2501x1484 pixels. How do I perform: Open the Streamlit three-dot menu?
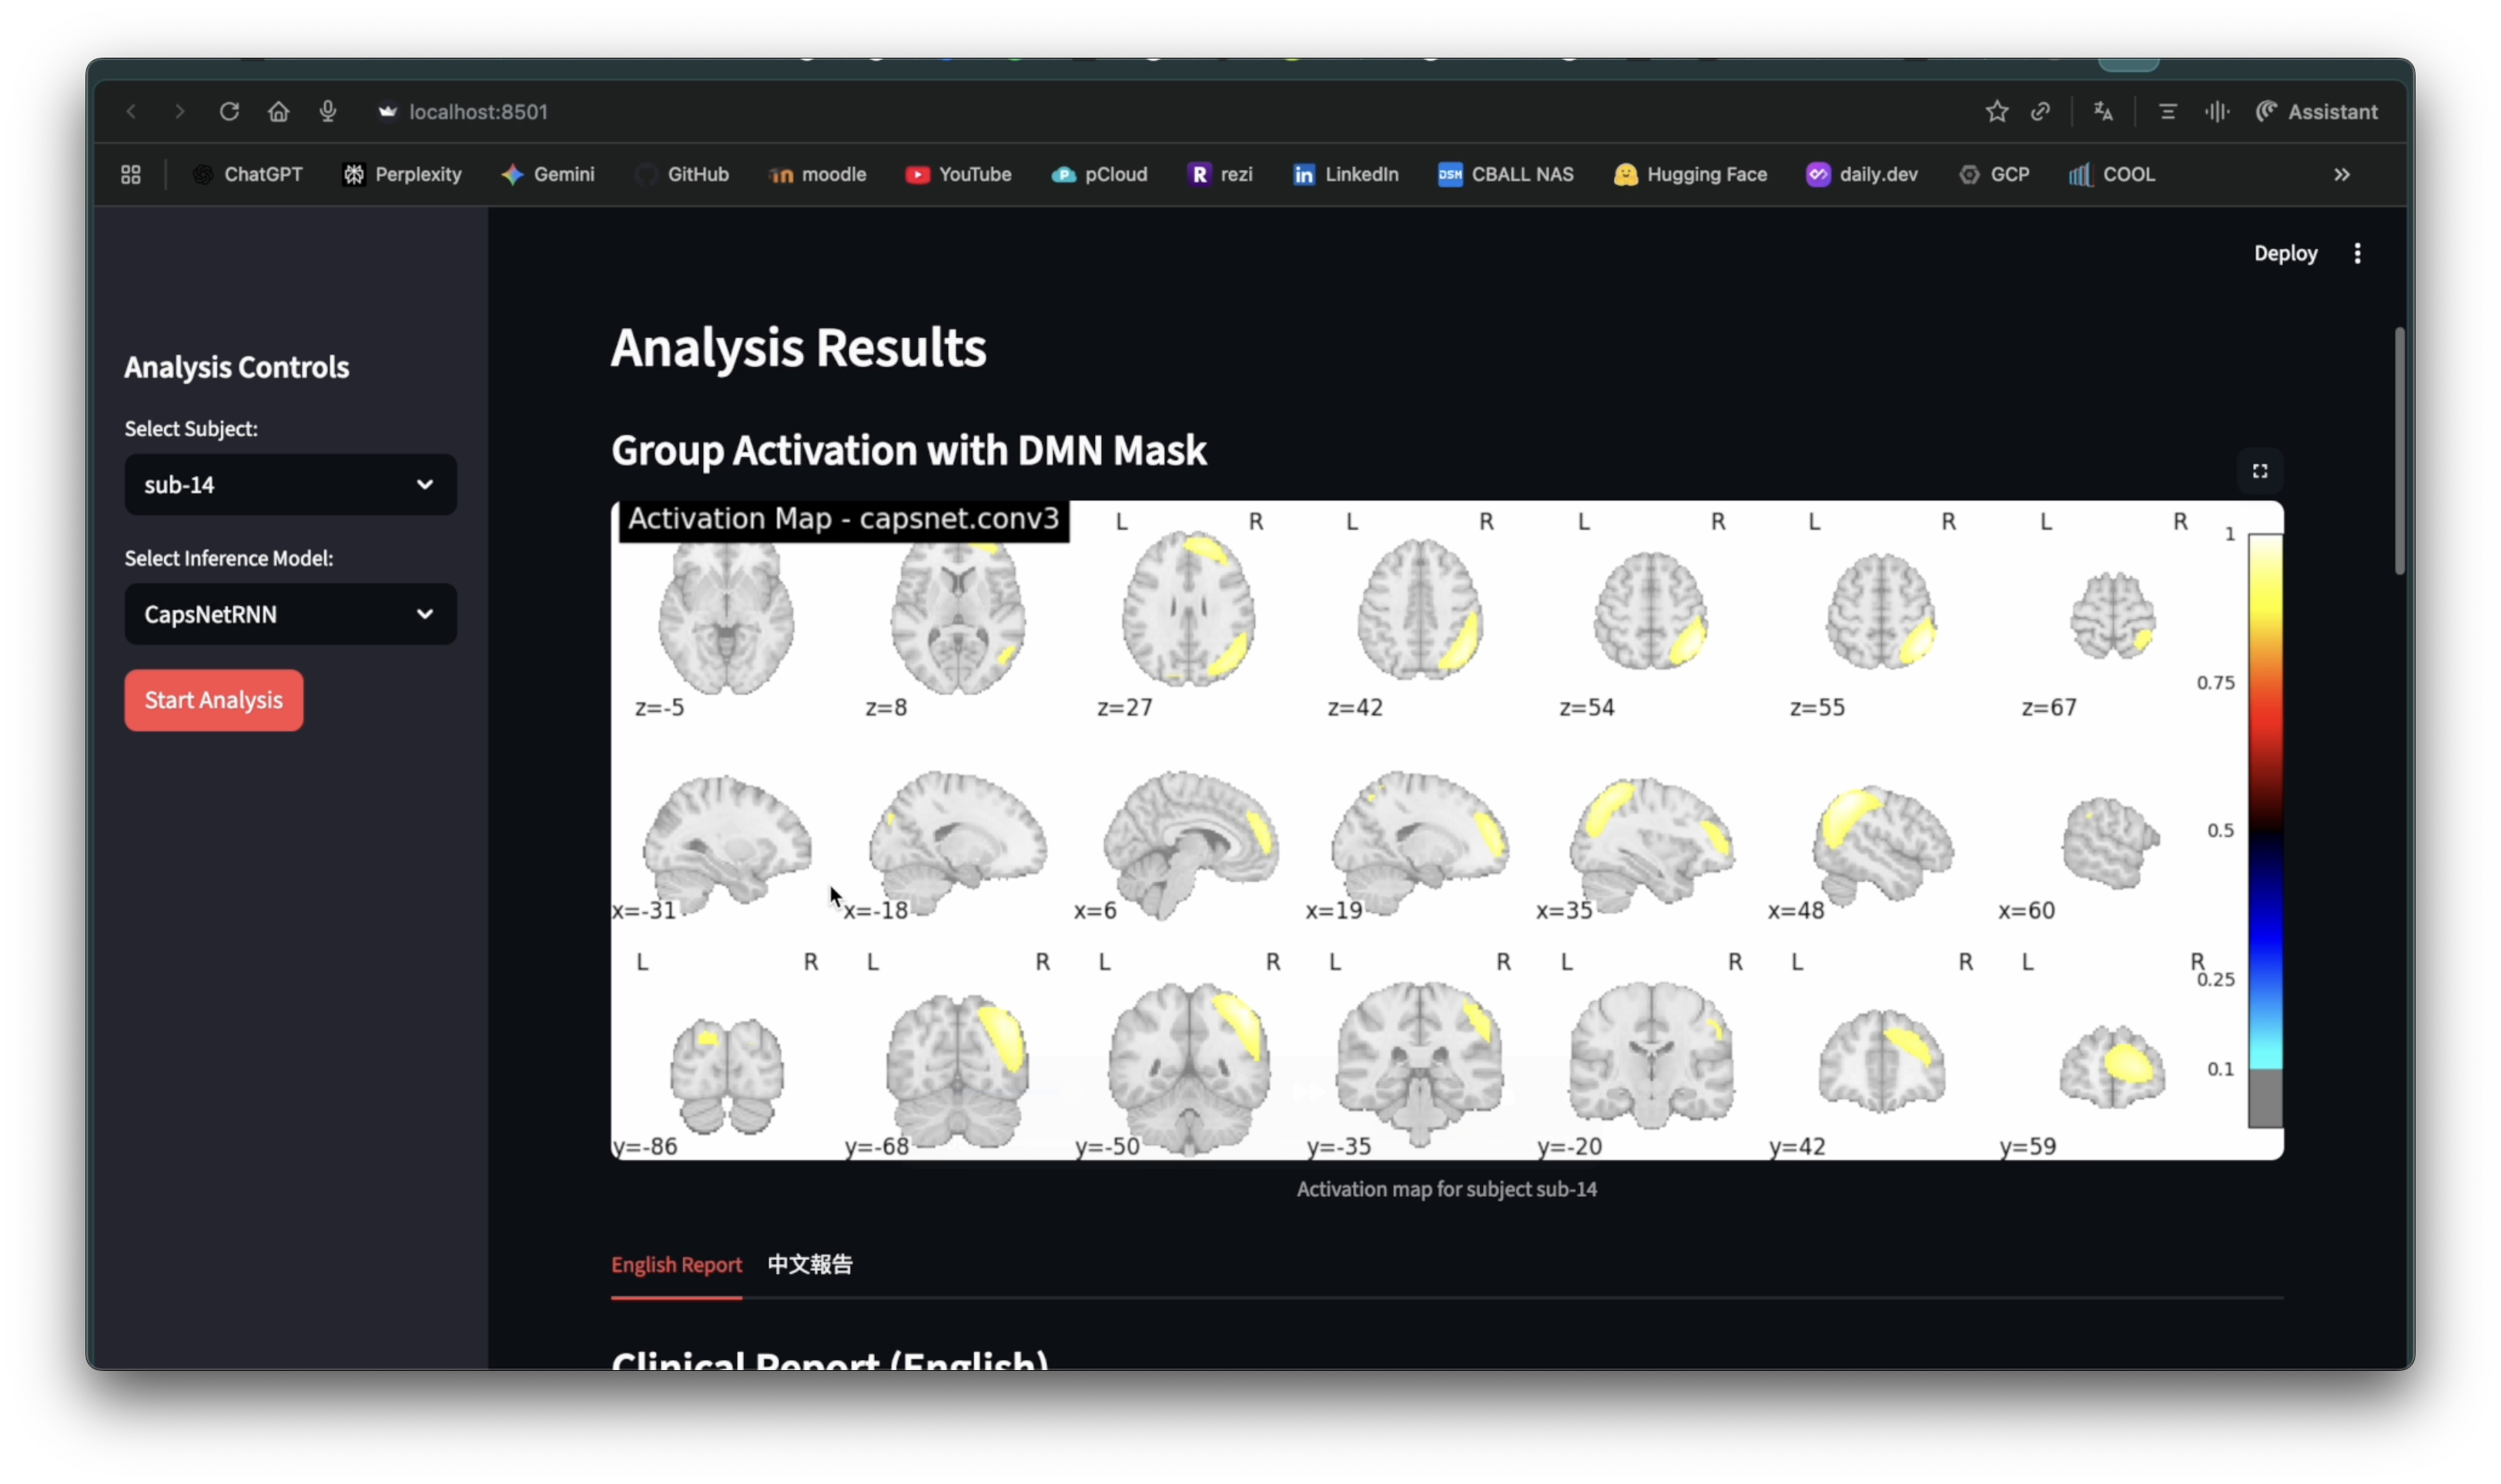click(x=2357, y=253)
